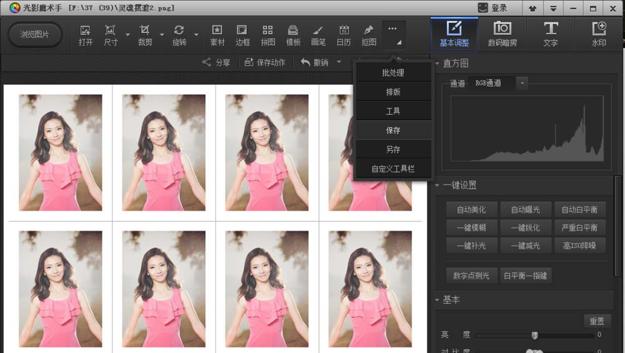Screen dimensions: 625x353
Task: Open the 日历 calendar tool
Action: pos(344,35)
